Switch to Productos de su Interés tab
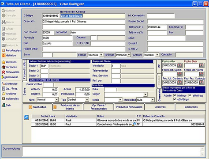This screenshot has width=209, height=159. pos(68,107)
